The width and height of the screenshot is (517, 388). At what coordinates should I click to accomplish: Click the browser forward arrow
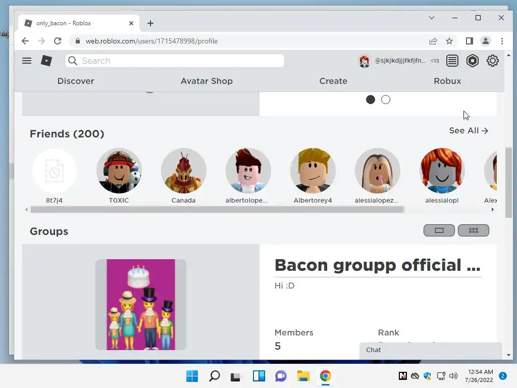click(x=41, y=41)
